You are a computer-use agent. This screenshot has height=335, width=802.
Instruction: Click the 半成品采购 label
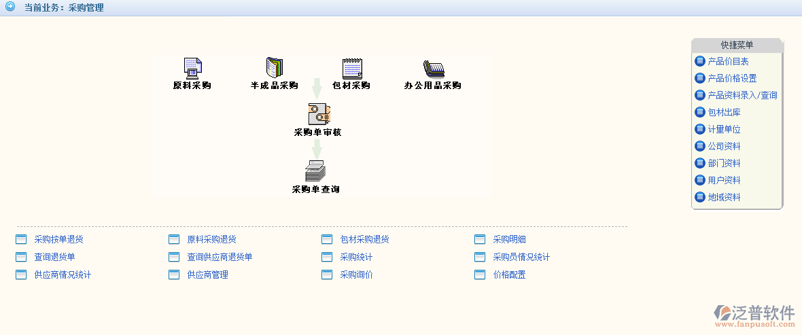tap(274, 86)
